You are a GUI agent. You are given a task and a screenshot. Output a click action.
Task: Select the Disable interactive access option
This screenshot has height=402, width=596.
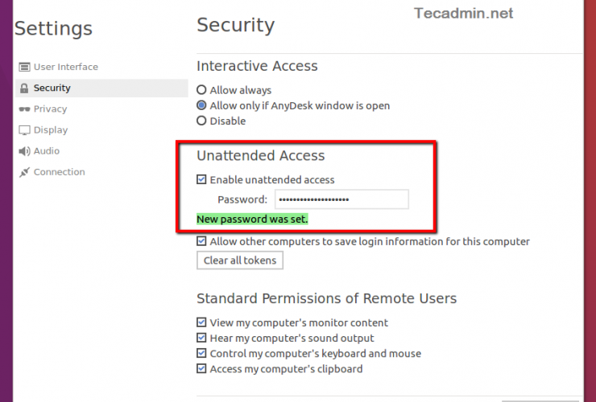202,121
